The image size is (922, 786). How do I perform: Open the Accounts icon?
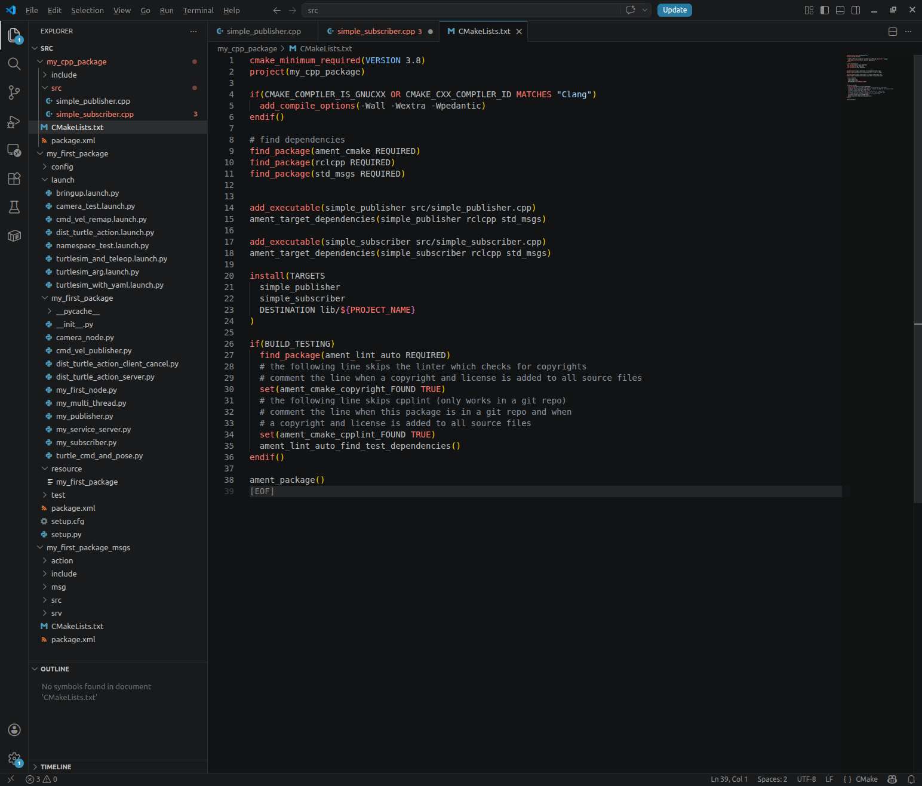pyautogui.click(x=14, y=730)
